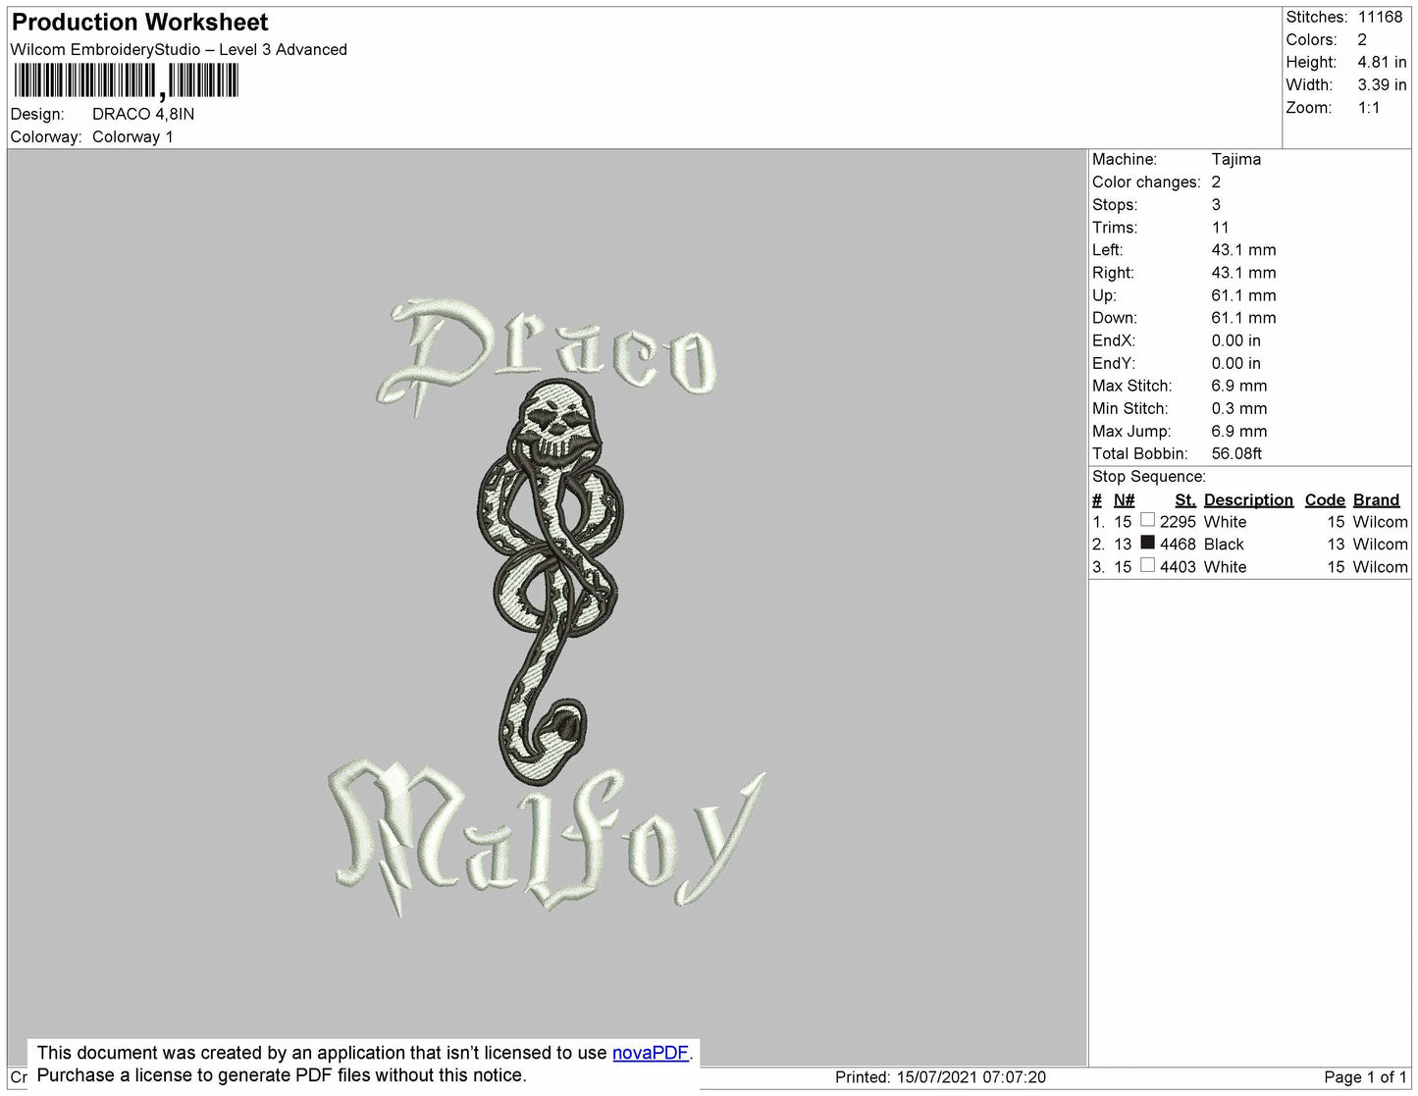The width and height of the screenshot is (1418, 1096).
Task: Click the barcode under the worksheet title
Action: tap(126, 81)
